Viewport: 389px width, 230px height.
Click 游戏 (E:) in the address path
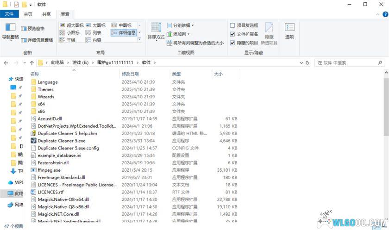(x=81, y=62)
